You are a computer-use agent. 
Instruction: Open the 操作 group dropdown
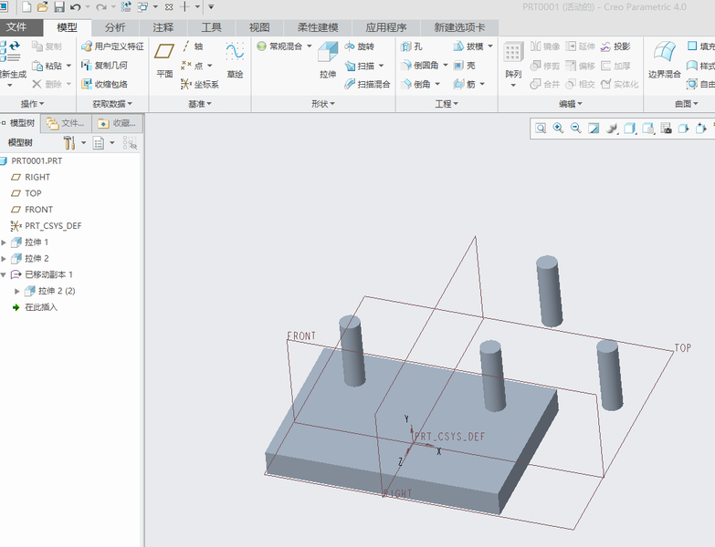(32, 104)
